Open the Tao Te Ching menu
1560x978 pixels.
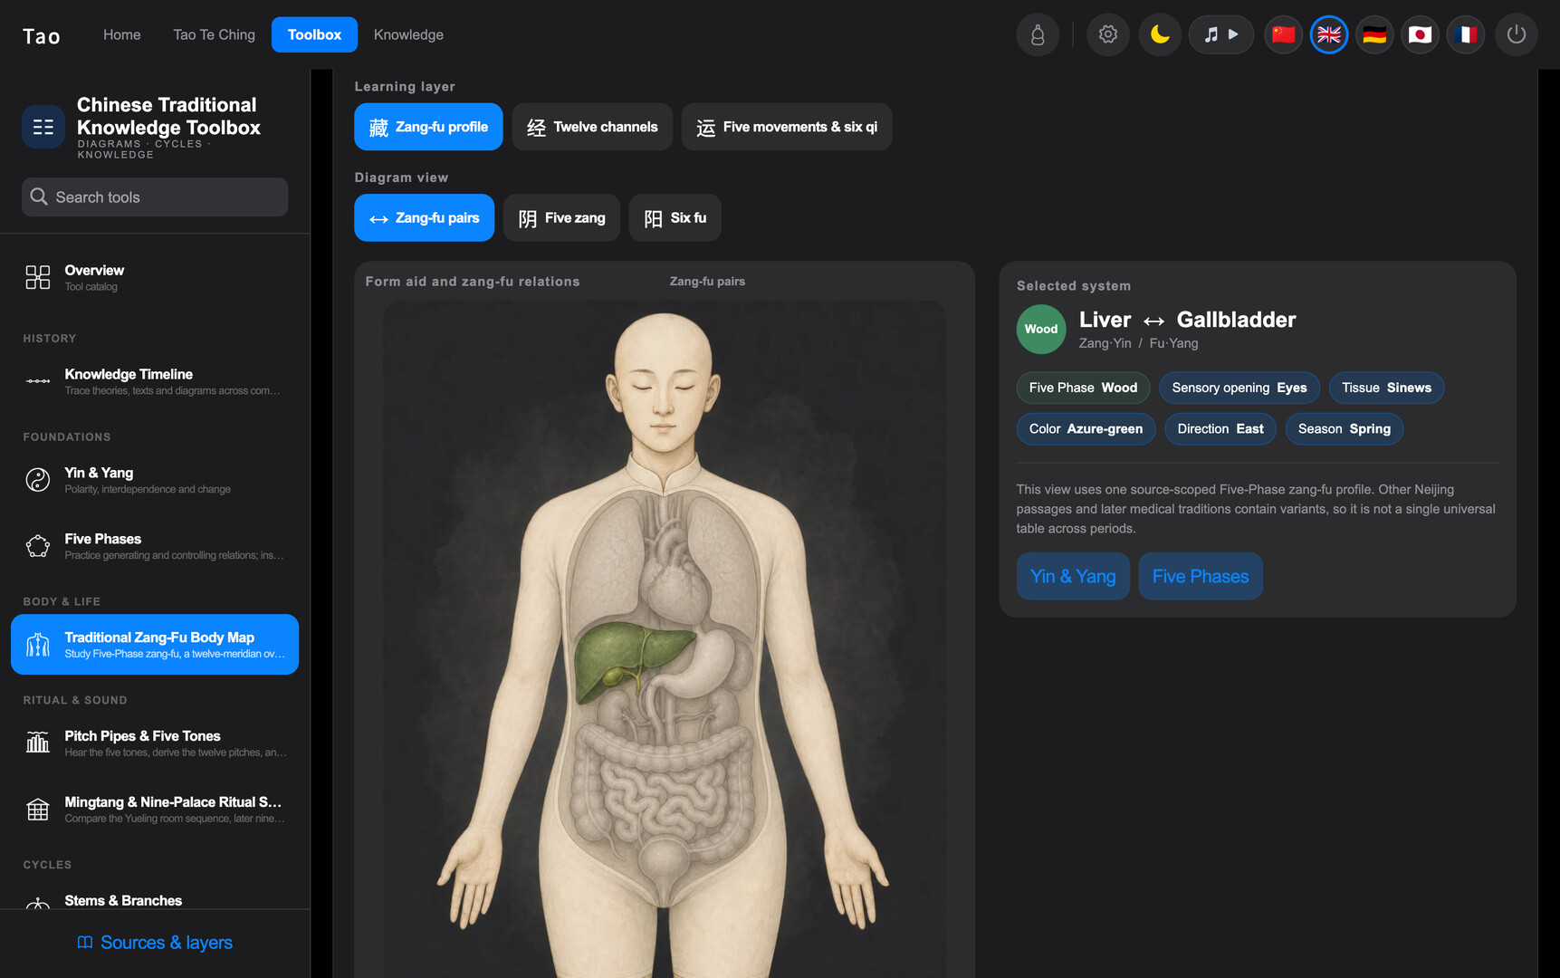pyautogui.click(x=214, y=34)
